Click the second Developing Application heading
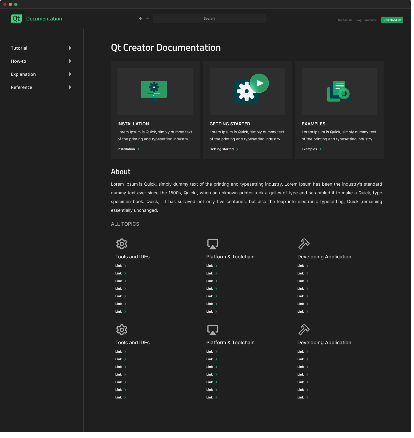This screenshot has height=438, width=414. [324, 343]
